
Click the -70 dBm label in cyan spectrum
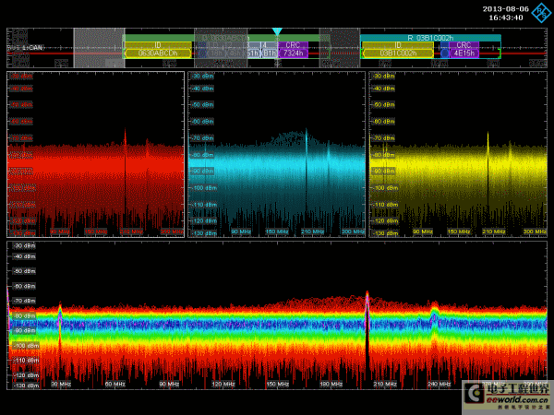coord(203,138)
